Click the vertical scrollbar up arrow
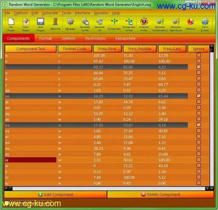This screenshot has width=218, height=210. 212,46
